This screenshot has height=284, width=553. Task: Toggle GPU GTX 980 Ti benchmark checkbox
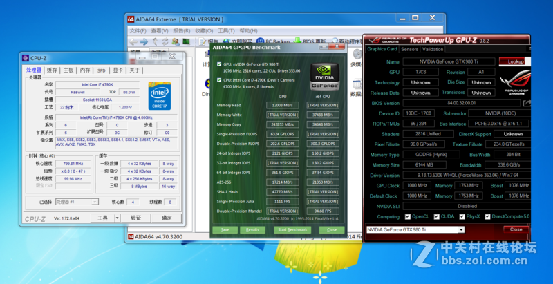[219, 64]
